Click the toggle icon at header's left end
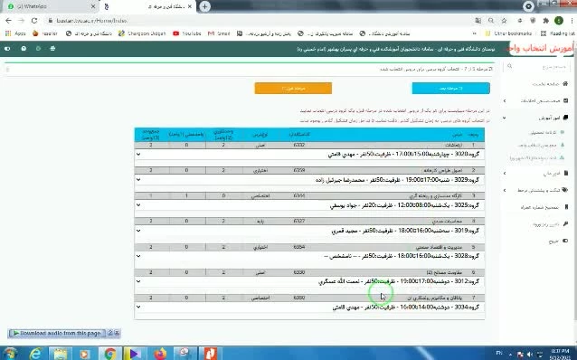 (x=7, y=49)
